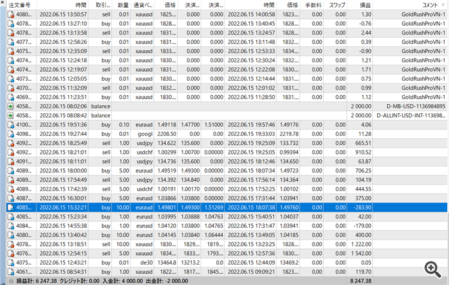Viewport: 449px width, 285px height.
Task: Click the order icon for 08:54:31 xauusd buy
Action: coord(11,272)
